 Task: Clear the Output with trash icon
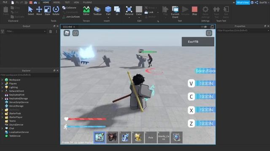click(x=51, y=31)
